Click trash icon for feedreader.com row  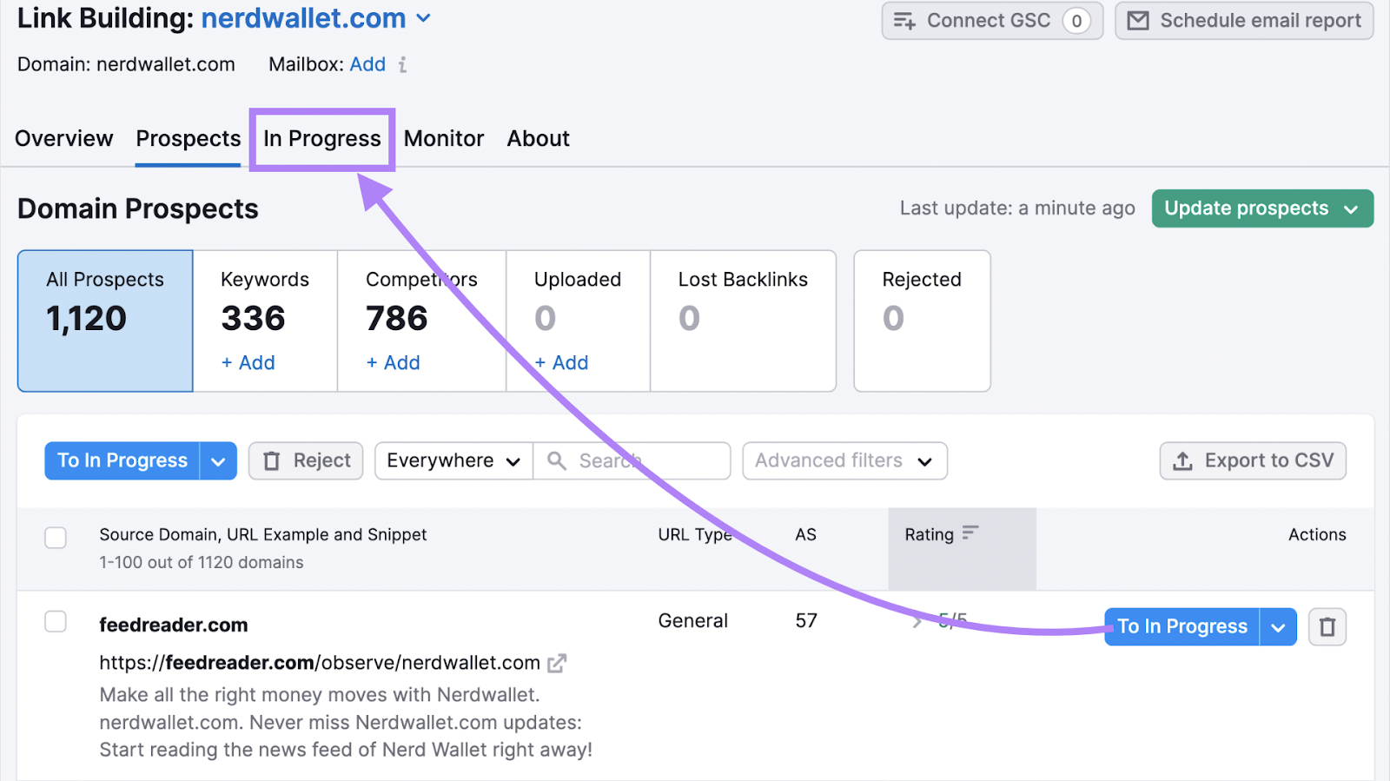1327,626
